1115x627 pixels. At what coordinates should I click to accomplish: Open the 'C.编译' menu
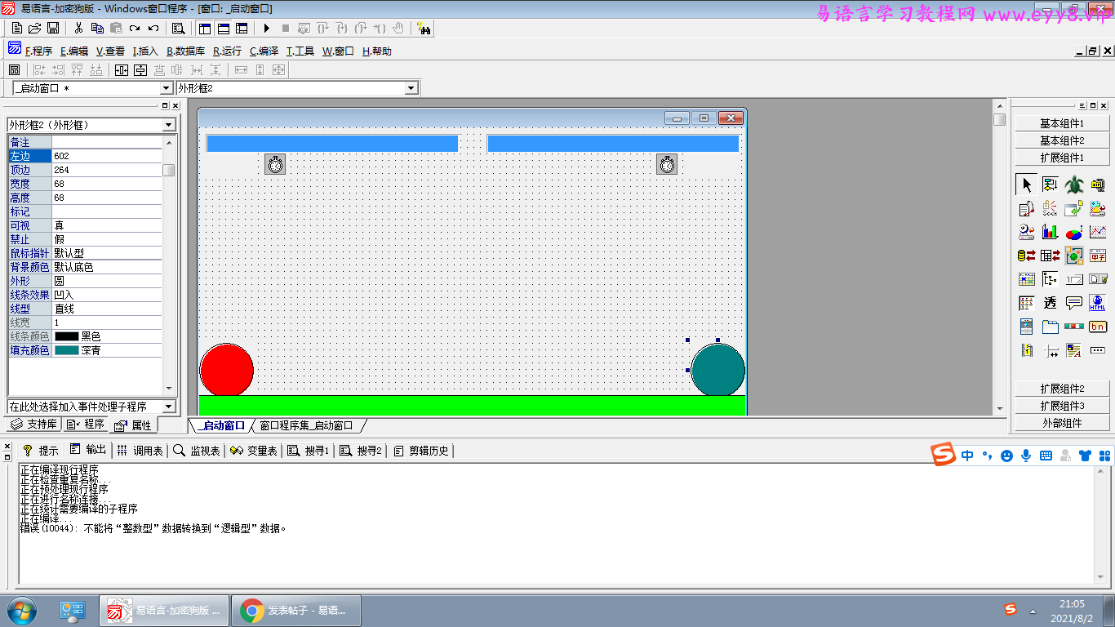coord(264,51)
